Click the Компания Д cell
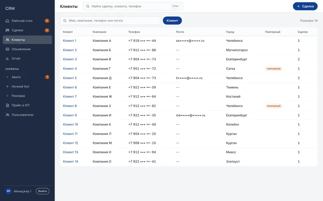The image size is (323, 201). (102, 78)
